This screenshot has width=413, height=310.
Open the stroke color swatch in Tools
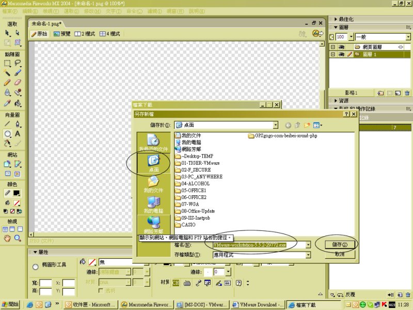pos(17,193)
